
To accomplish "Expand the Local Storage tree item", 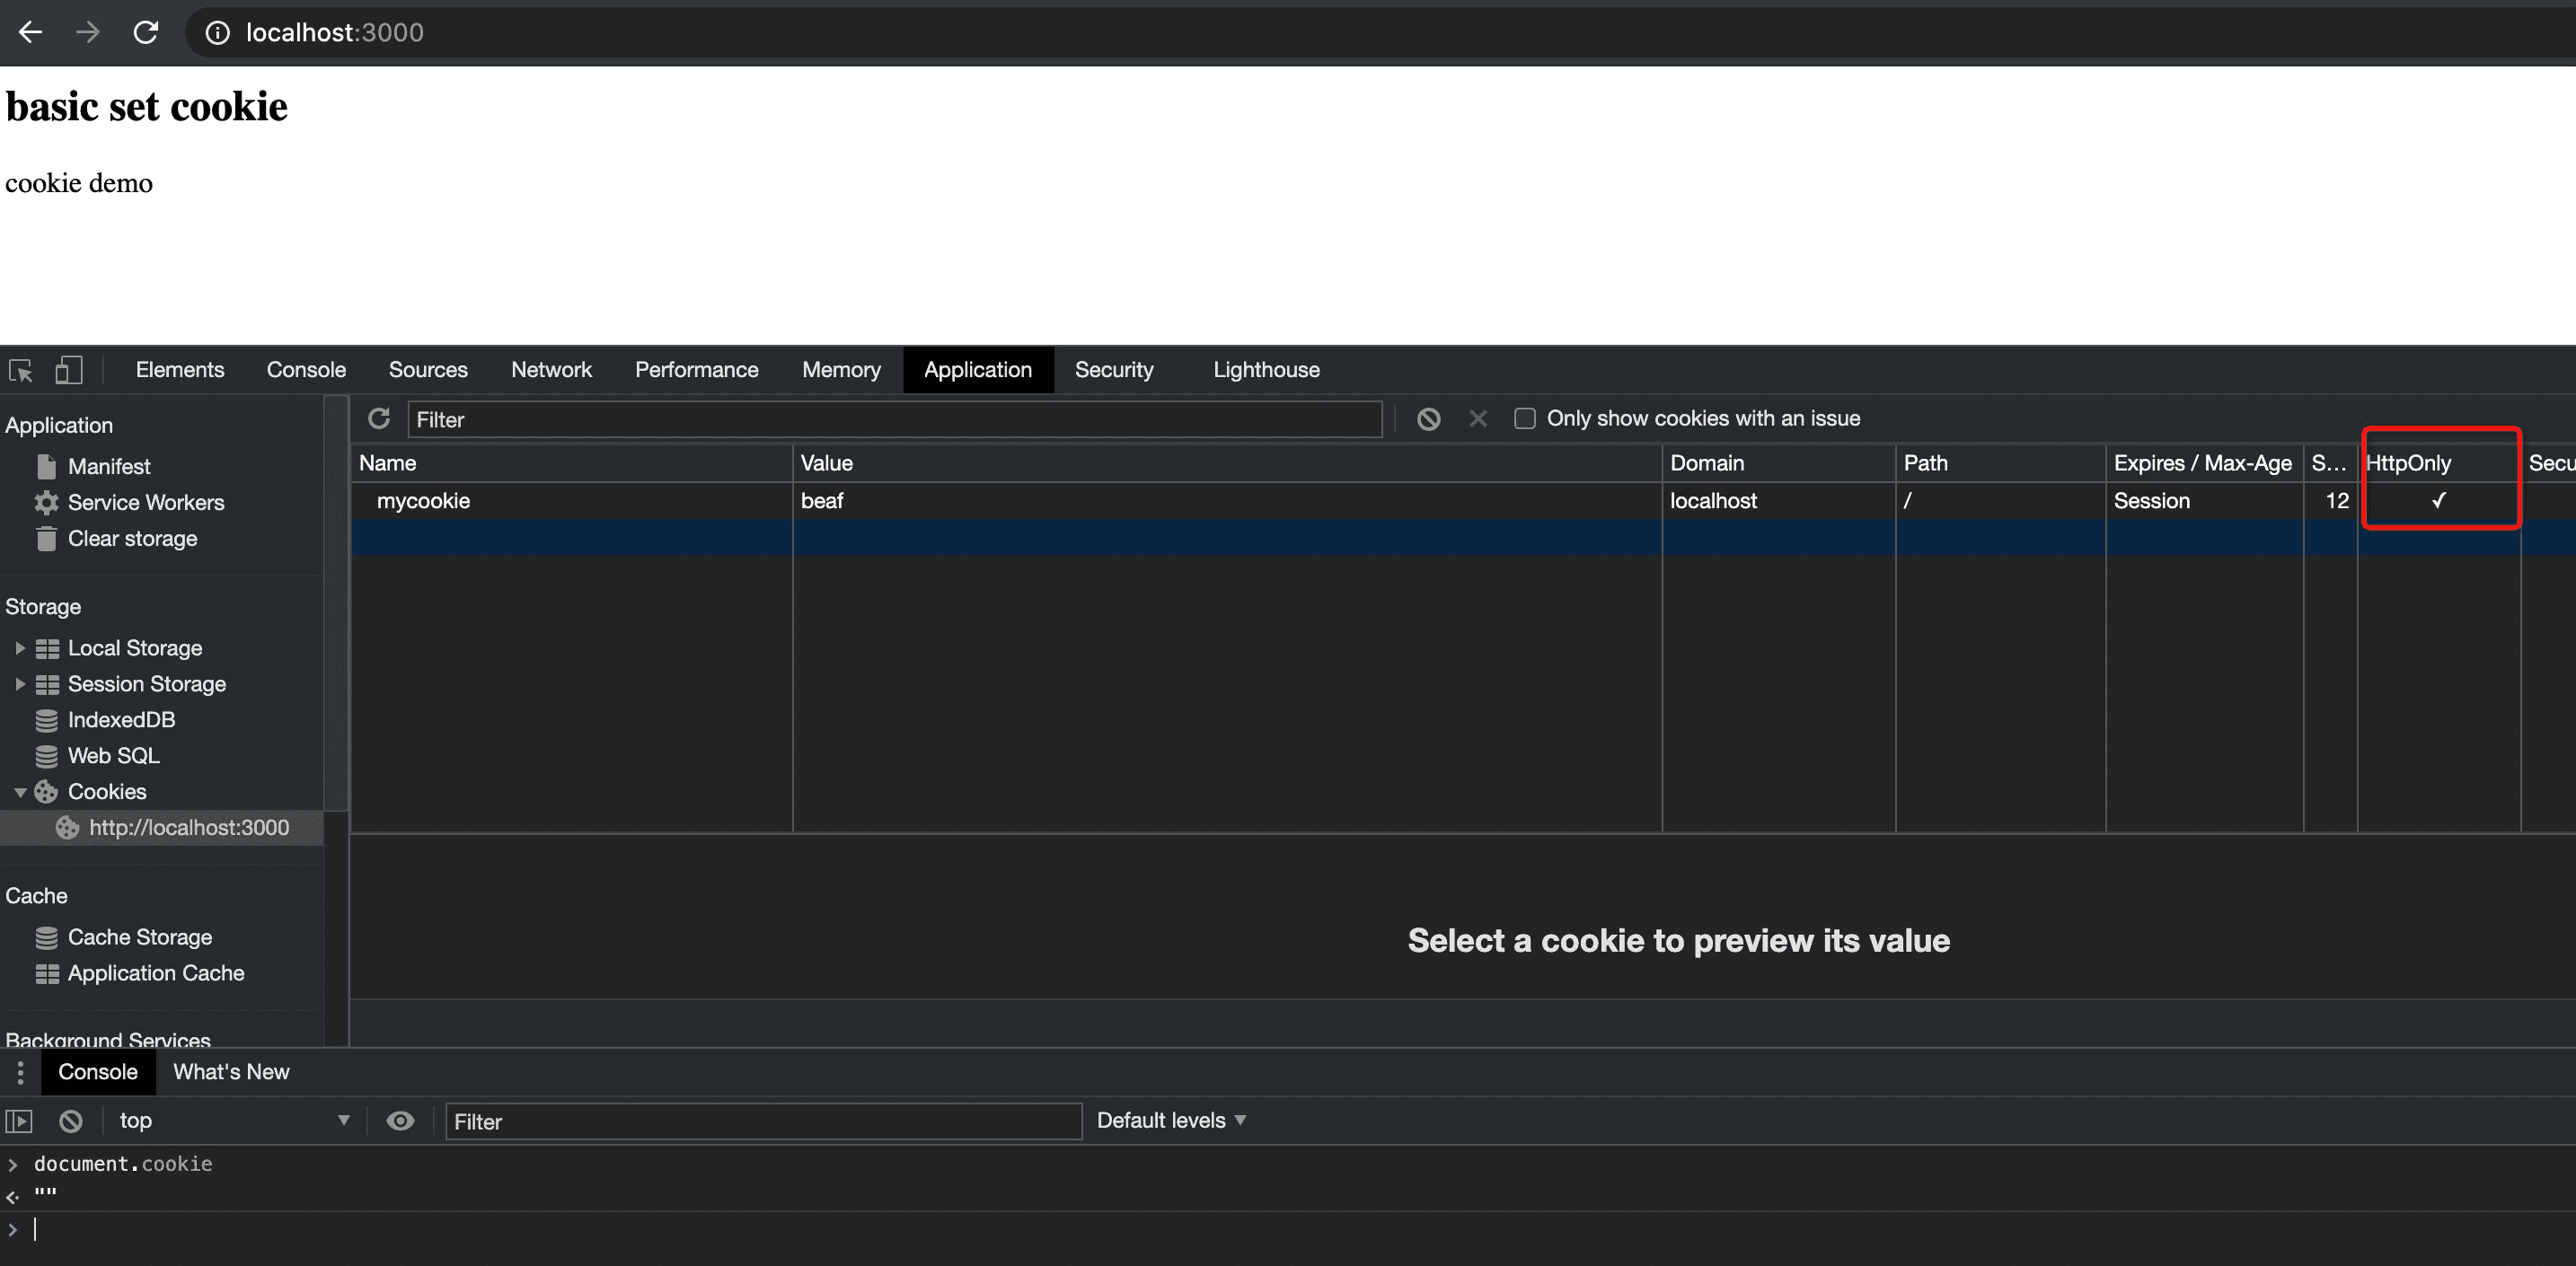I will click(20, 648).
